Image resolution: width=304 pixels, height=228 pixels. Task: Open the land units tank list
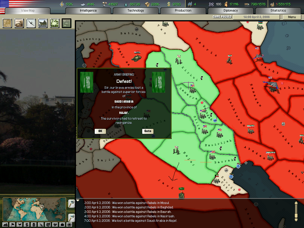19,23
